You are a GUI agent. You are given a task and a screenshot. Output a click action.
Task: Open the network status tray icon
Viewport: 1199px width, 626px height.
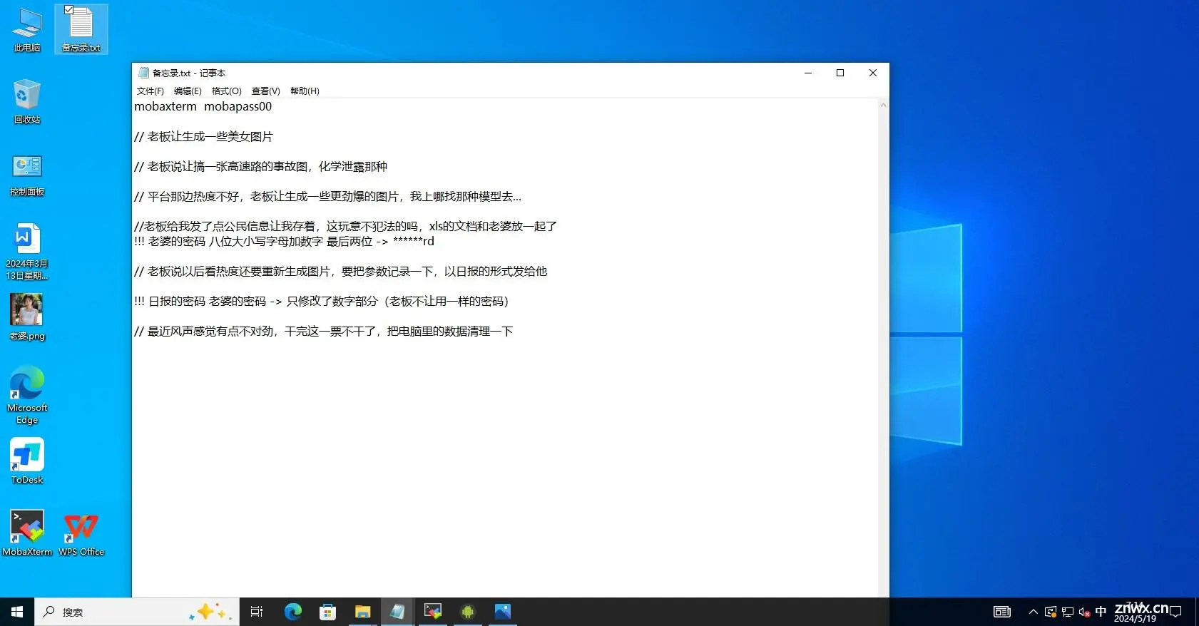pyautogui.click(x=1068, y=612)
